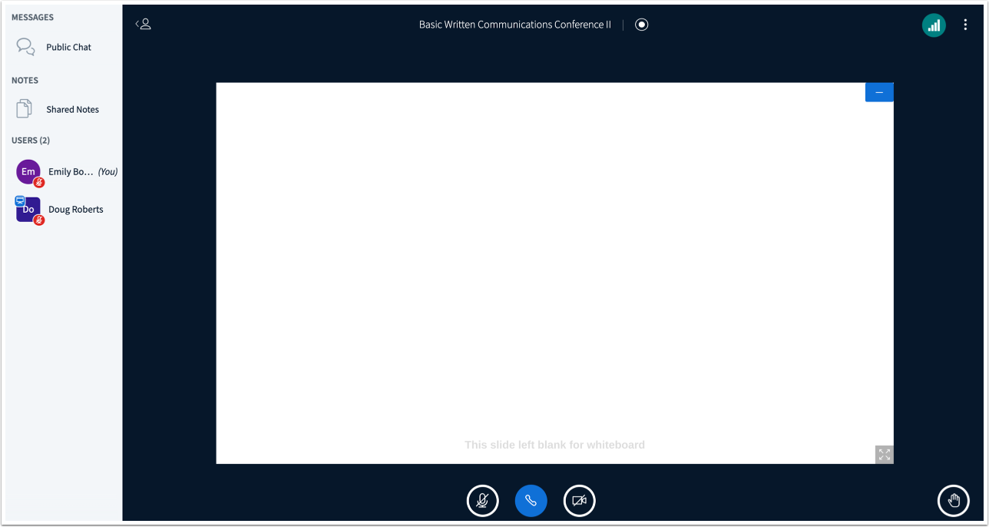Leave audio with the blue phone button
Viewport: 989px width, 527px height.
pyautogui.click(x=531, y=501)
